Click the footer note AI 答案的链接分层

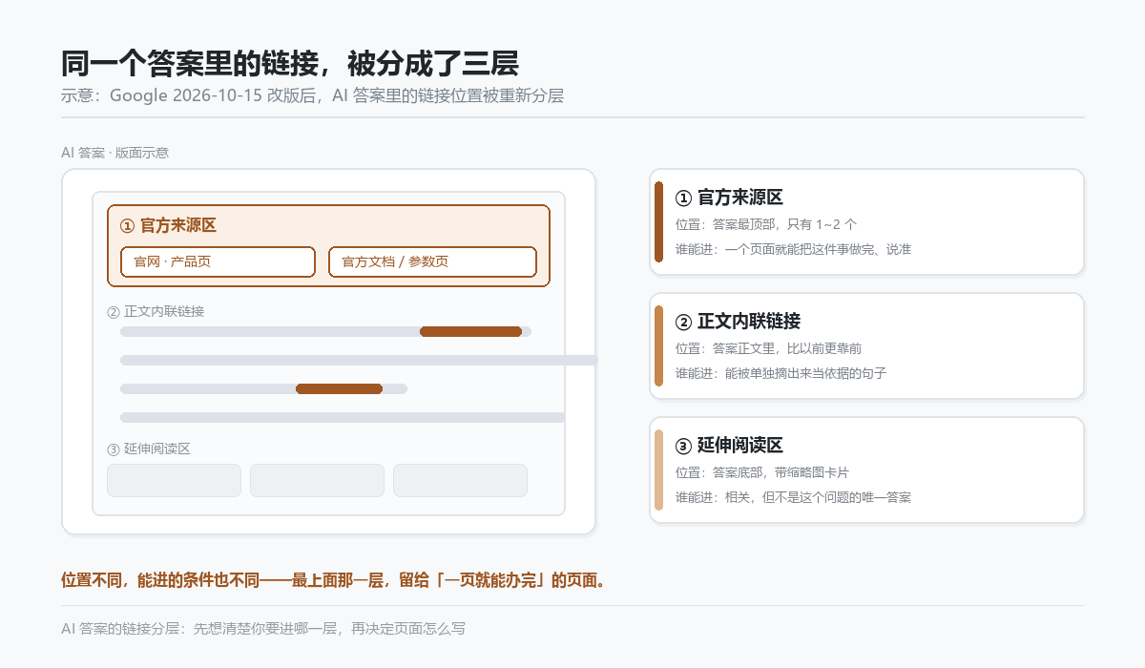click(263, 628)
